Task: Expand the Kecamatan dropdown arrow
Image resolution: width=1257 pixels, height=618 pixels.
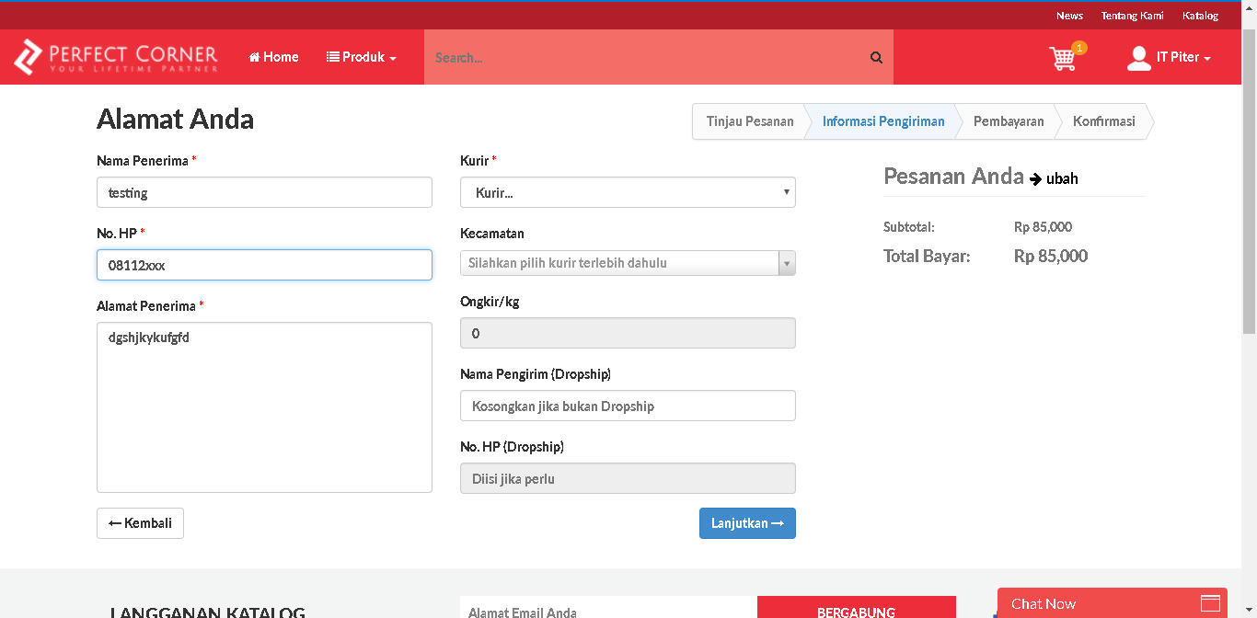Action: [x=787, y=263]
